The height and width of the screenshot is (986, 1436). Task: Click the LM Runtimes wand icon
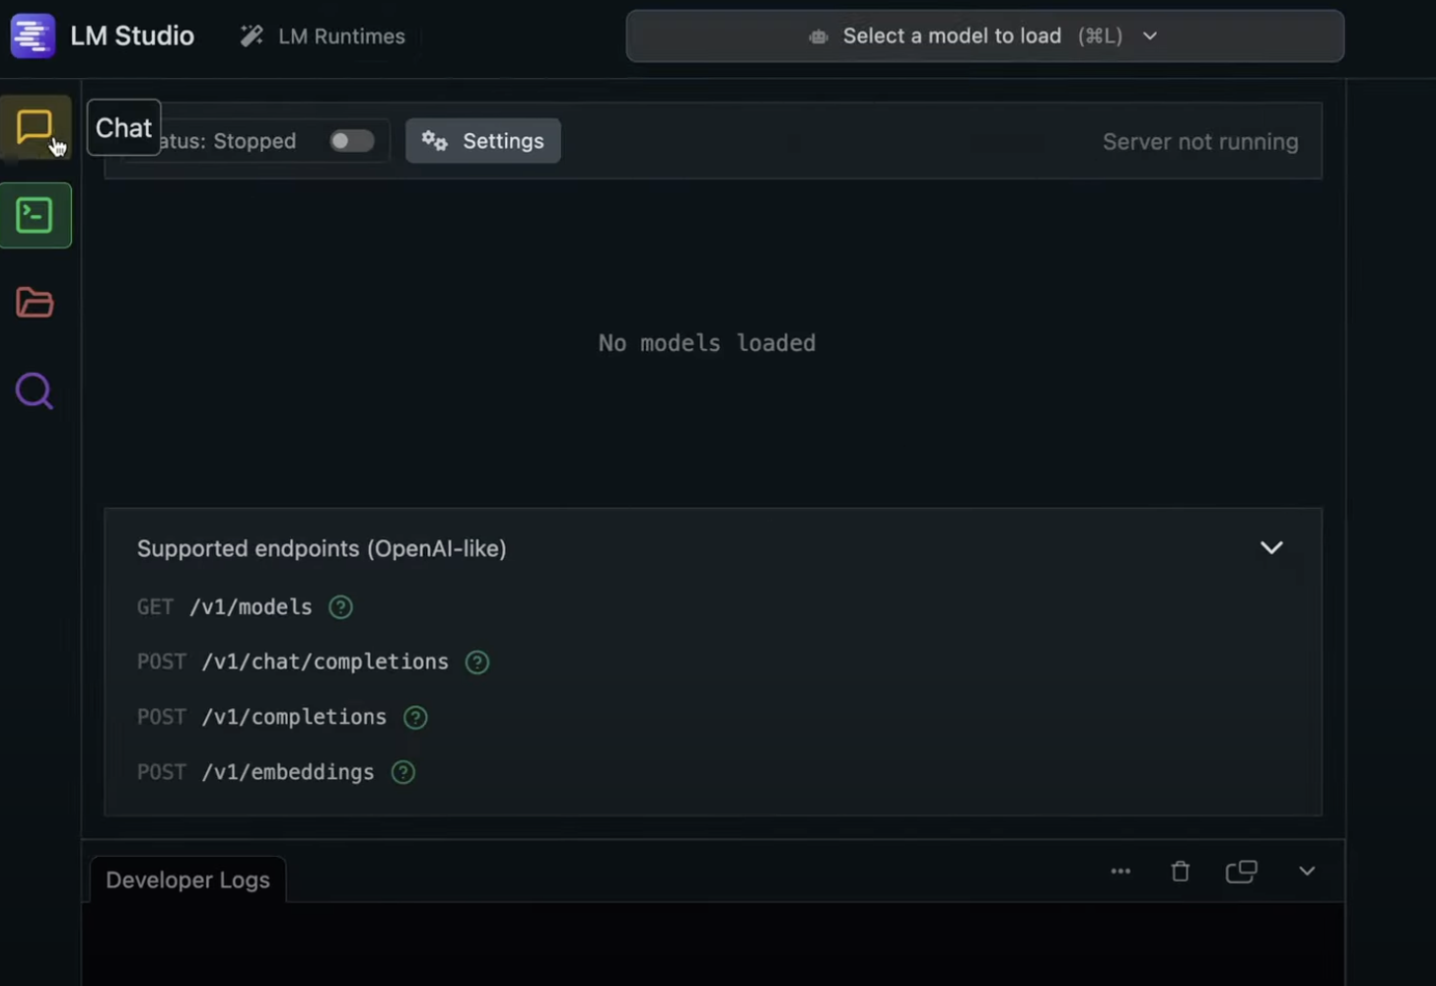coord(251,35)
